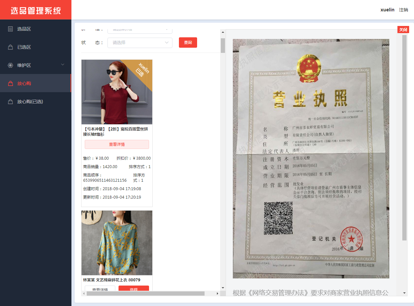The image size is (414, 306).
Task: Expand the 维护区 submenu chevron
Action: click(63, 65)
